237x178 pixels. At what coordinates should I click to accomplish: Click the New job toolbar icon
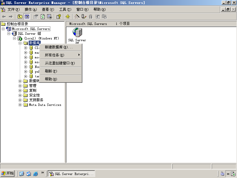(104, 17)
